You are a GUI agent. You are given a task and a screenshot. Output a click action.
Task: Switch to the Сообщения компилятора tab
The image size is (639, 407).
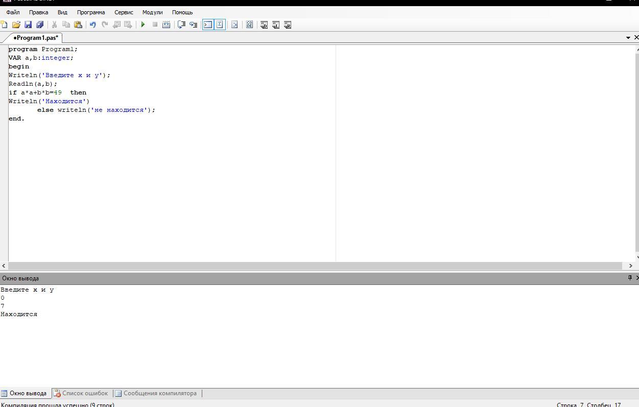click(156, 393)
